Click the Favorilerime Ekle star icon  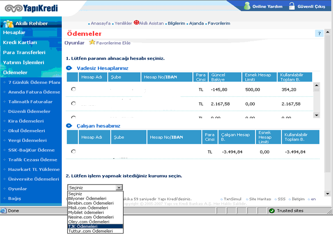[92, 42]
